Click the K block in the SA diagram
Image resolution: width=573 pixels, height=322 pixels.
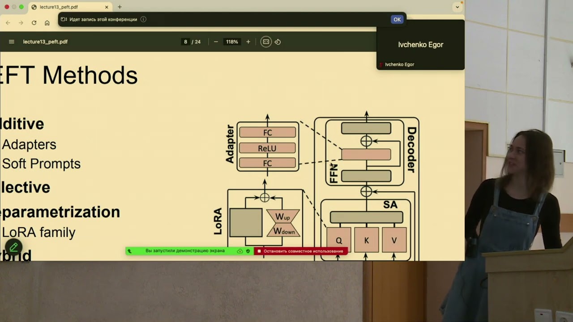(x=366, y=241)
